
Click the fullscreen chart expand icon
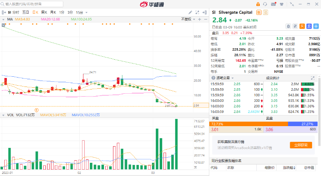coord(197,12)
